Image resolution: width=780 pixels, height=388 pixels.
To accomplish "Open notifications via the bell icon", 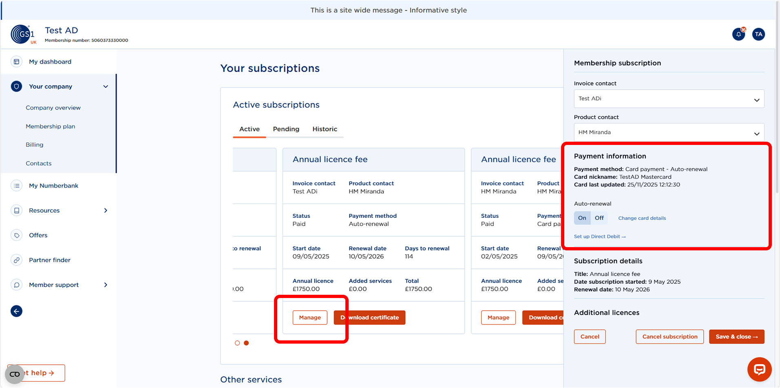I will [x=738, y=34].
